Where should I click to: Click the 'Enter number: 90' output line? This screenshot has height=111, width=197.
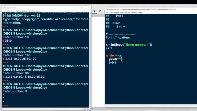point(16,73)
